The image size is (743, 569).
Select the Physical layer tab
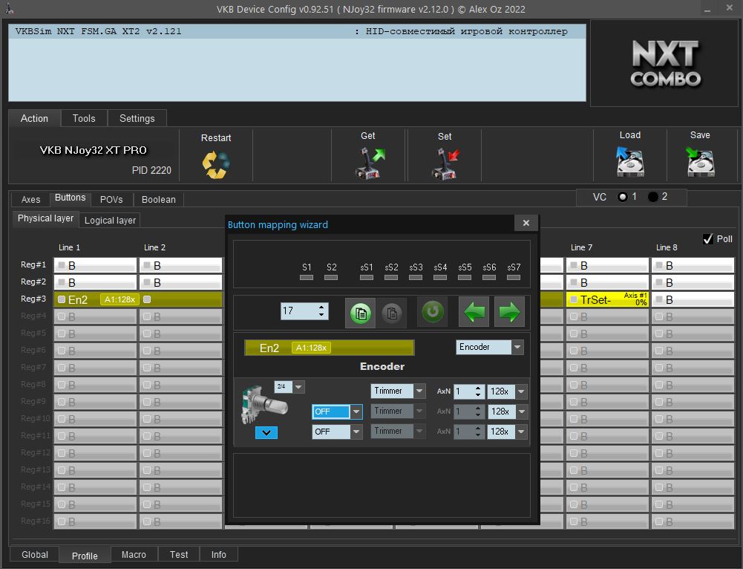pyautogui.click(x=45, y=218)
